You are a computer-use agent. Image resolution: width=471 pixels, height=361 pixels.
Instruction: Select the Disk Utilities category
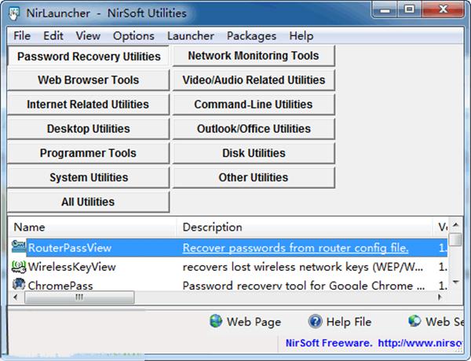coord(254,153)
